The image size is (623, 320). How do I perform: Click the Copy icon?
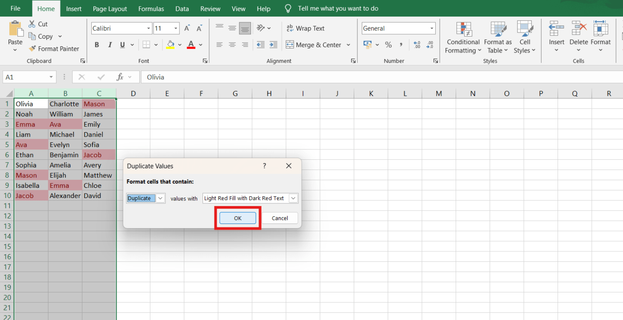tap(32, 36)
